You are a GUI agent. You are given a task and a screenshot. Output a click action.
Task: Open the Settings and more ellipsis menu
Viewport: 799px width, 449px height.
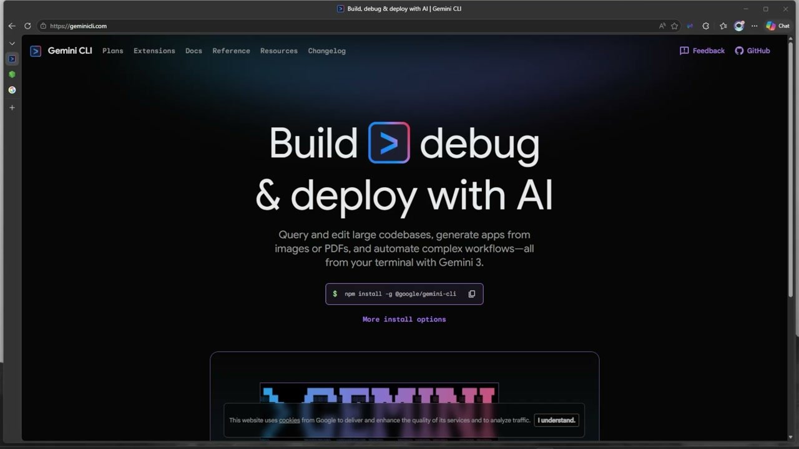pyautogui.click(x=755, y=26)
